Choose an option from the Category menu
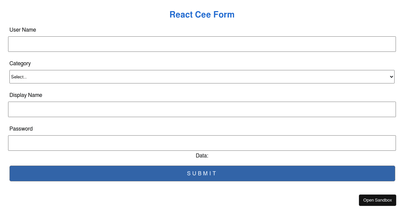 click(x=202, y=77)
